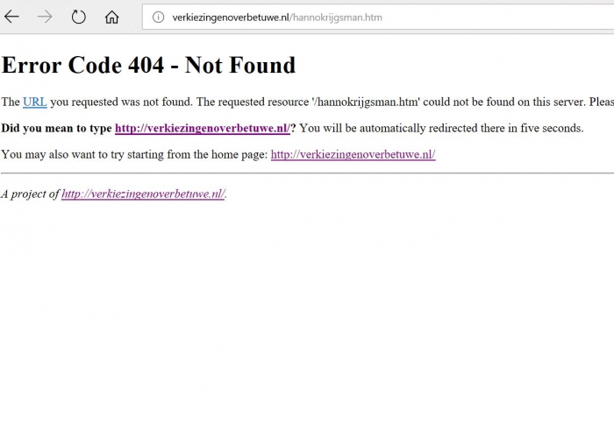Screen dimensions: 614x423
Task: Click the horizontal divider line above footer
Action: point(307,173)
